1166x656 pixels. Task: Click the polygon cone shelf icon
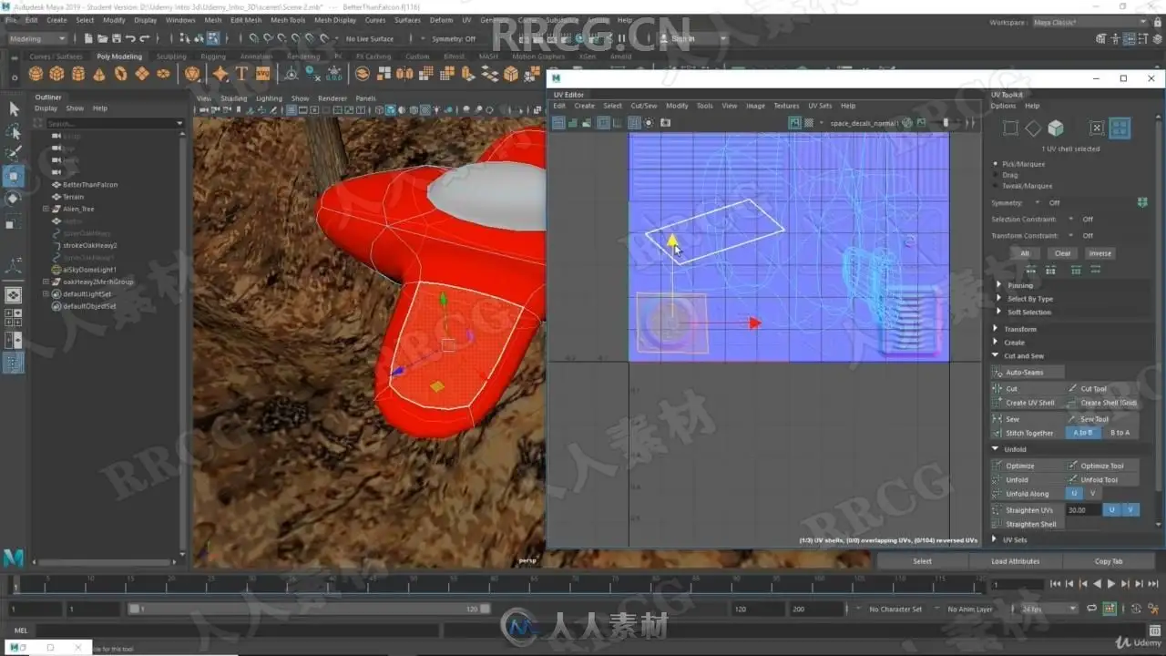click(99, 74)
